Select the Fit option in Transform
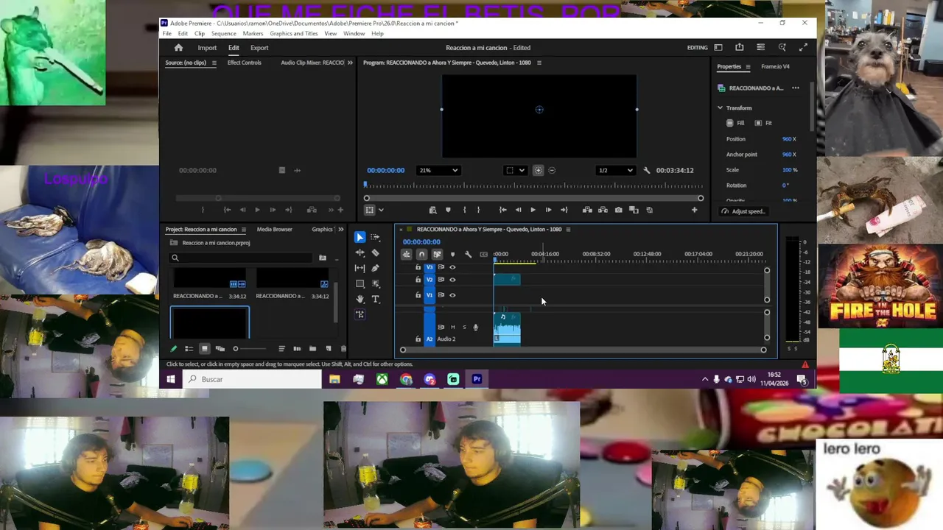Viewport: 943px width, 530px height. [x=763, y=123]
